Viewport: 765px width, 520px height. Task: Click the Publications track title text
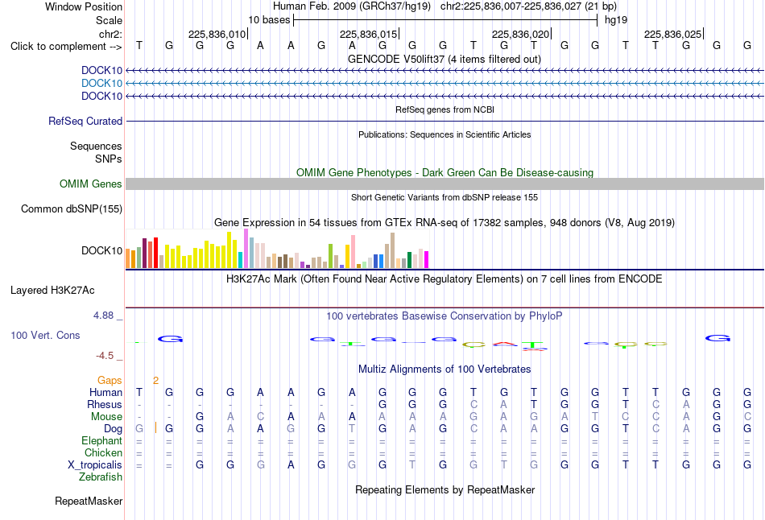(x=445, y=134)
